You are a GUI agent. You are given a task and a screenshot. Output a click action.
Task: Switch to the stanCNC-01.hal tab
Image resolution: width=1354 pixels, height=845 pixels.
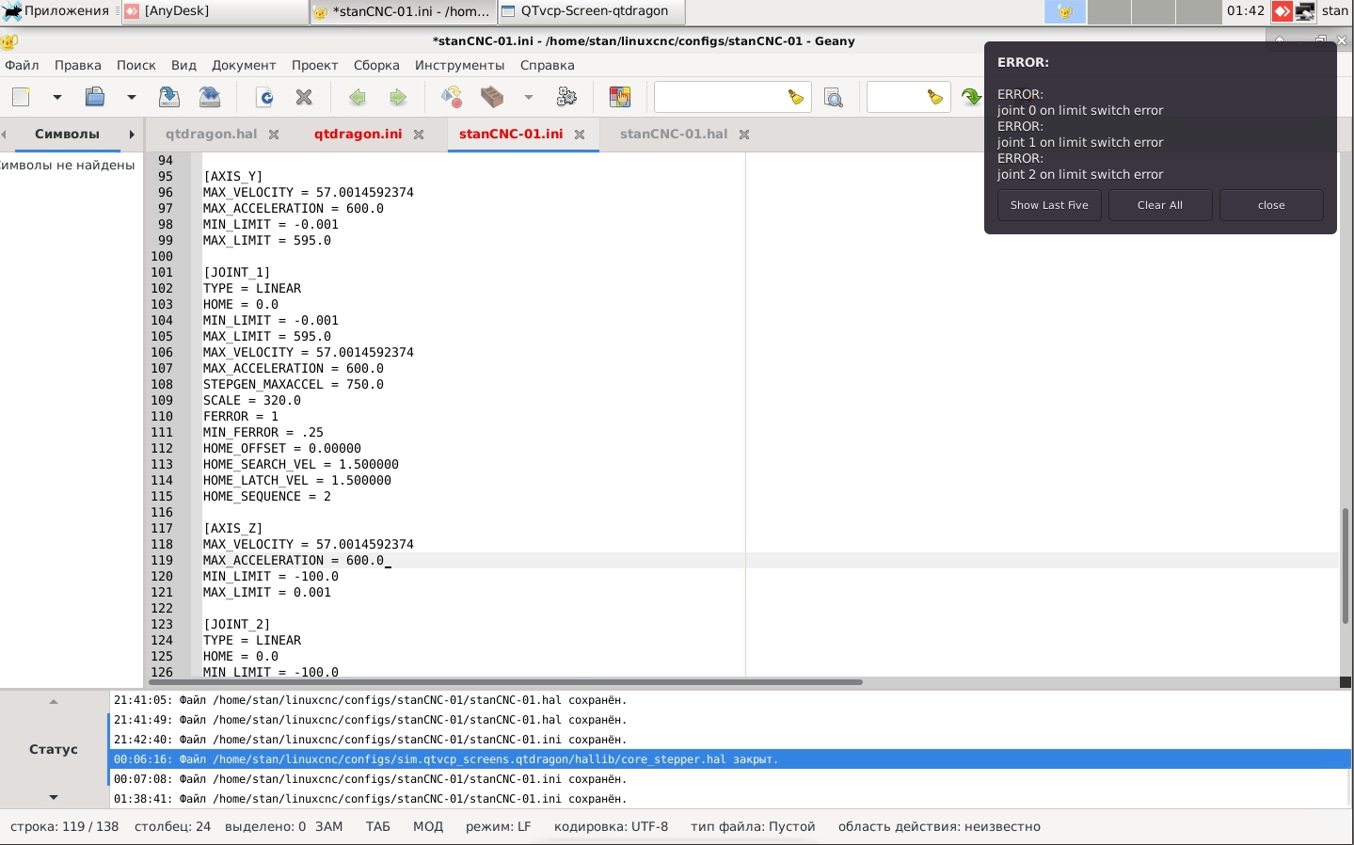pos(673,134)
